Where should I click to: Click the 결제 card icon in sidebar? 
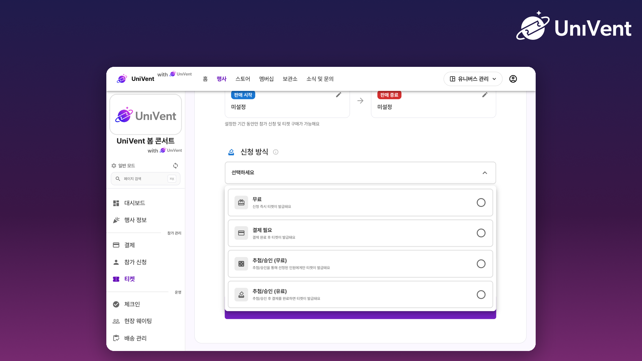point(116,245)
